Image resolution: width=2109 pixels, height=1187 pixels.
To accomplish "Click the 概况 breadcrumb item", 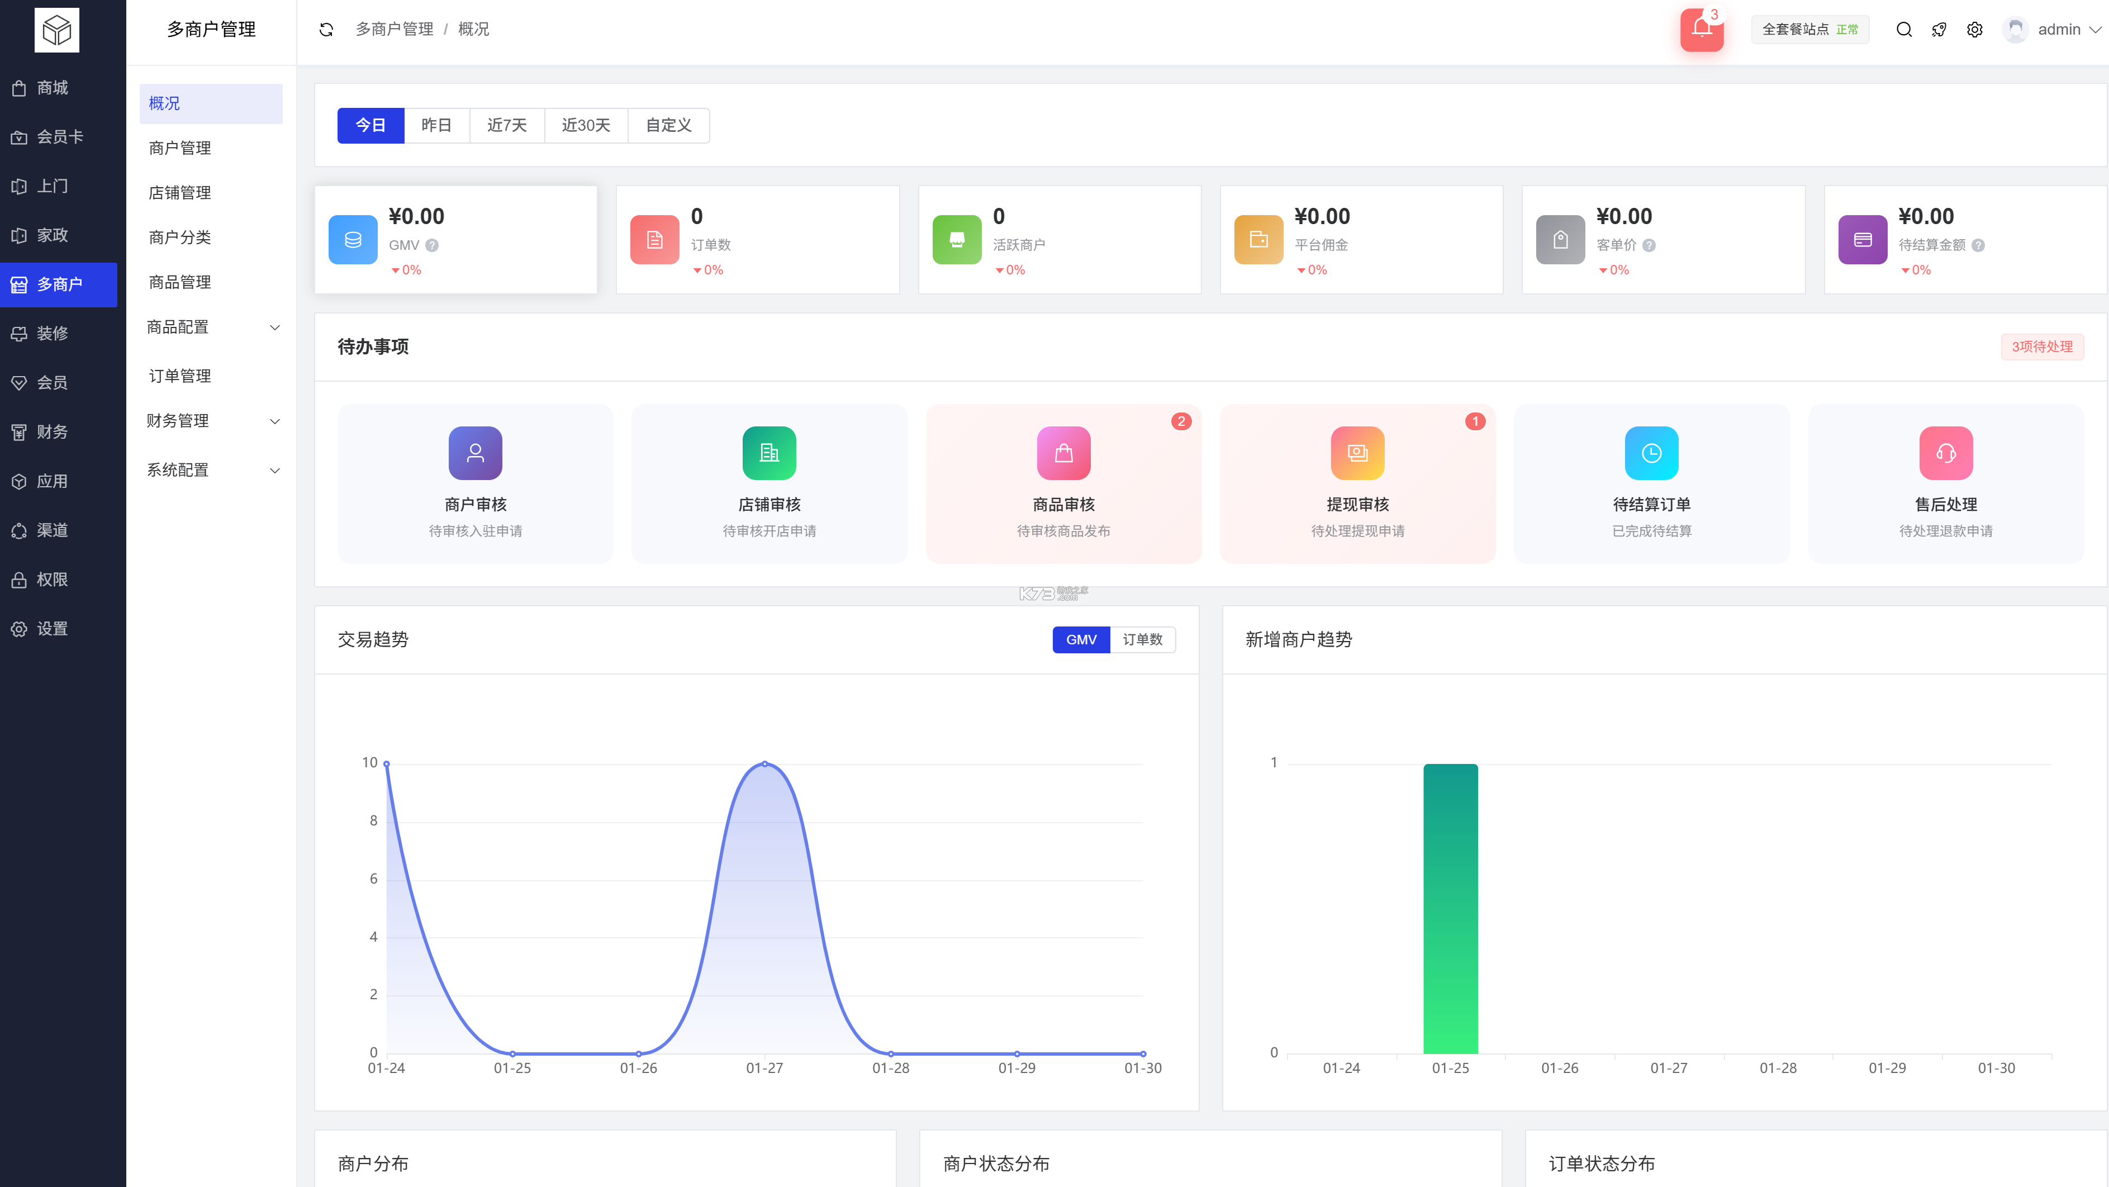I will [x=473, y=30].
